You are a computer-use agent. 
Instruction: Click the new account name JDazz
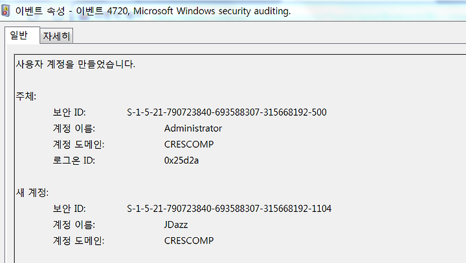tap(176, 224)
